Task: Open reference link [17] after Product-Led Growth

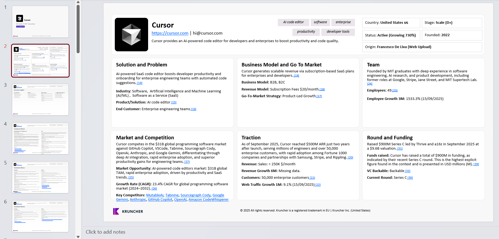Action: [x=319, y=96]
